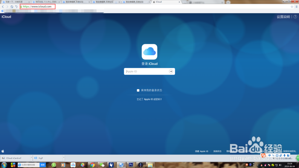The image size is (299, 168).
Task: Check the 保持我的登录状态 checkbox
Action: click(138, 90)
